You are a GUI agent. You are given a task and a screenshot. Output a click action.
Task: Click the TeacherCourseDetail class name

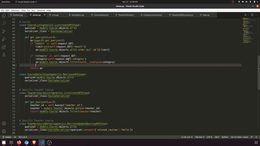point(41,124)
